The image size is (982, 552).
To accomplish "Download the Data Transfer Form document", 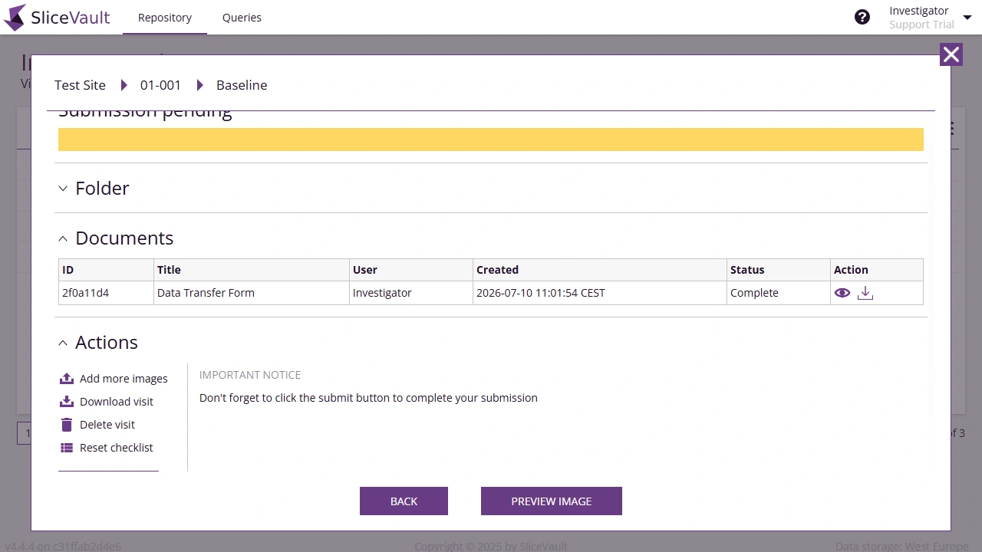I will pos(865,293).
